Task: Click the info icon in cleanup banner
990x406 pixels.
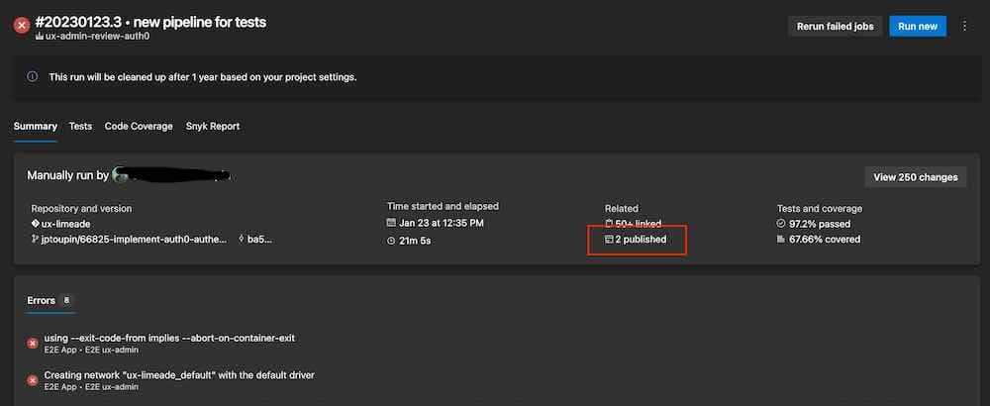Action: coord(32,76)
